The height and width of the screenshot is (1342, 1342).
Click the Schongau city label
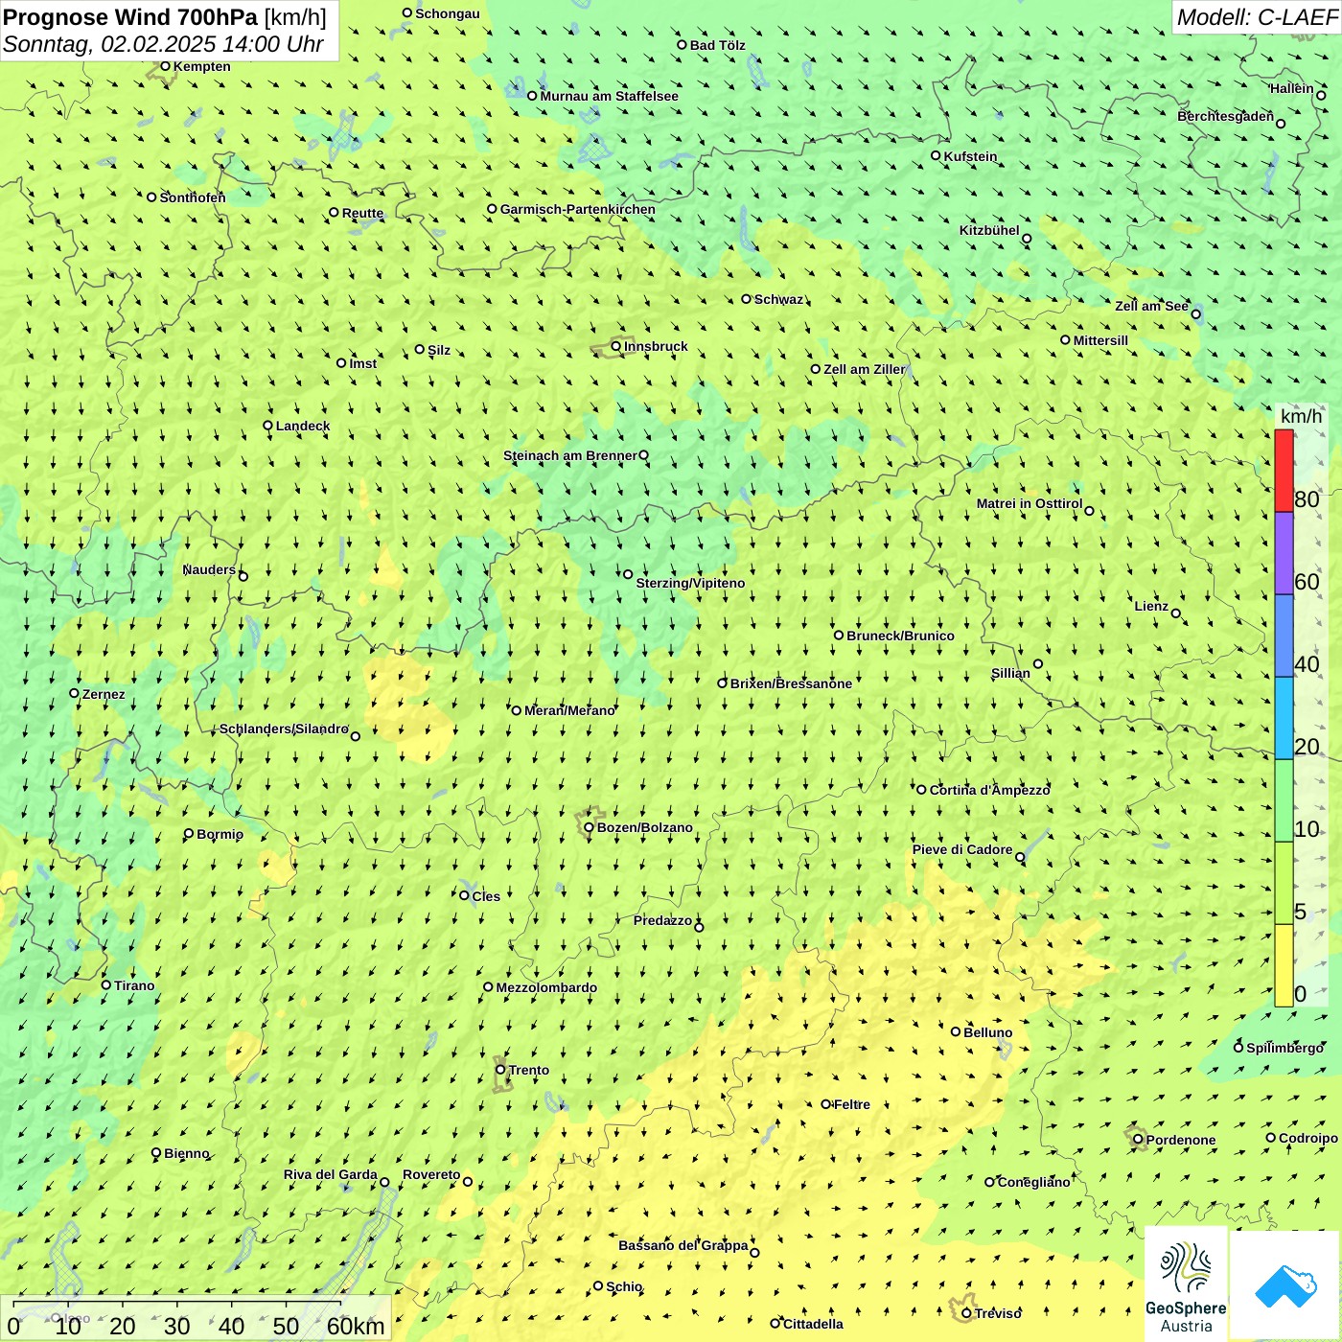[x=447, y=13]
